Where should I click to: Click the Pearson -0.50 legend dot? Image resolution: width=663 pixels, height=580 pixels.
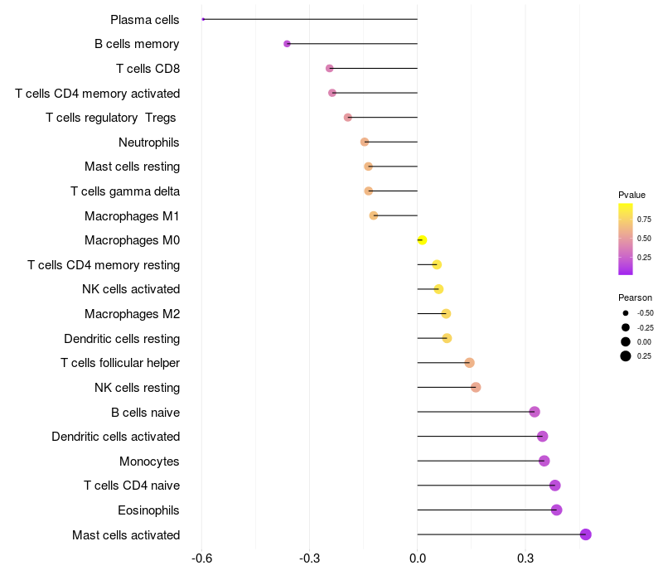(626, 313)
